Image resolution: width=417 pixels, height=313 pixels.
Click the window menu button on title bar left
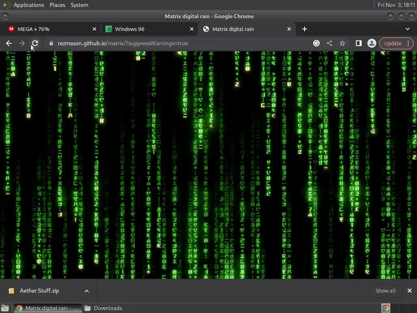click(5, 16)
